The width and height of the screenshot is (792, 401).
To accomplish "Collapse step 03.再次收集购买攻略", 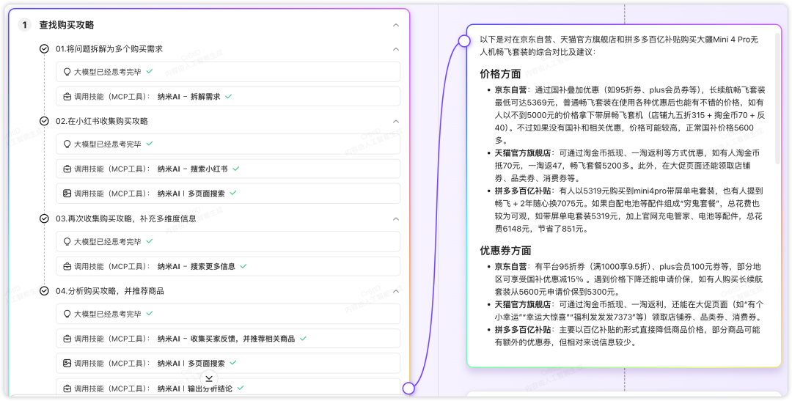I will tap(396, 218).
